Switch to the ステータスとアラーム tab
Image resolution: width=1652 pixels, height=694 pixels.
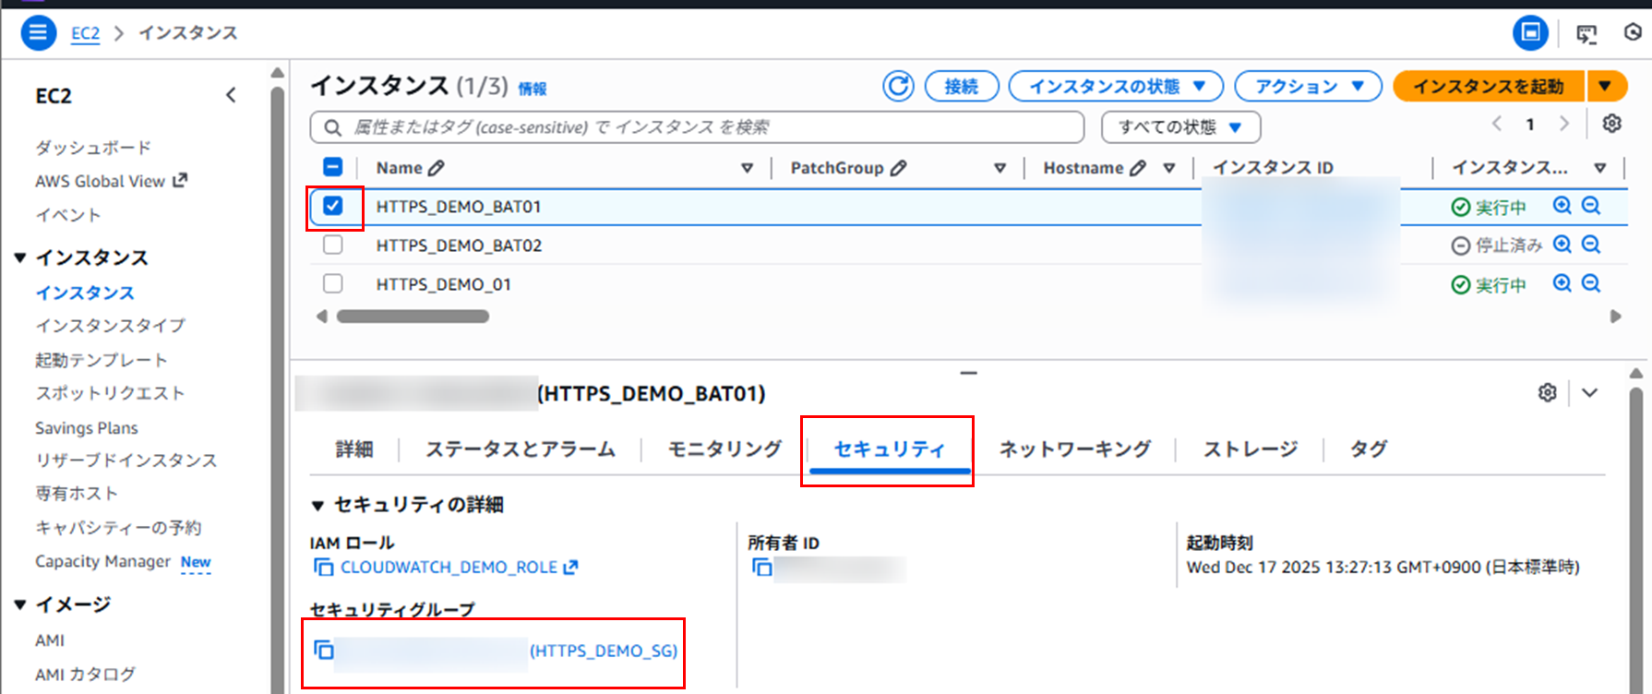point(520,449)
